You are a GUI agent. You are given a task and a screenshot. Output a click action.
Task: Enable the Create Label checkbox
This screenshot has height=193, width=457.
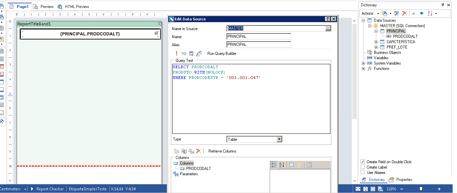[x=363, y=167]
